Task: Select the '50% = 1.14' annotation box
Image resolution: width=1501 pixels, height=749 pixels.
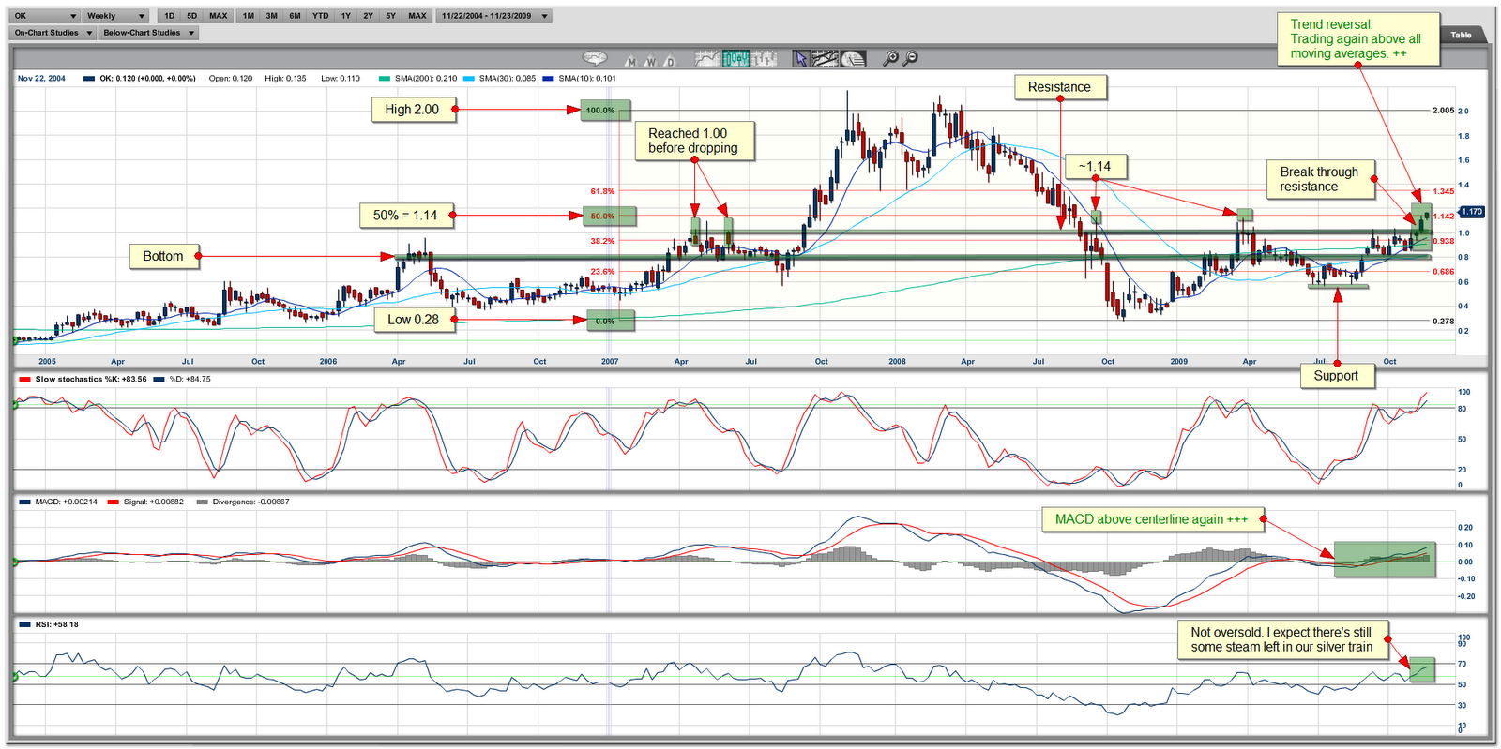Action: tap(405, 216)
